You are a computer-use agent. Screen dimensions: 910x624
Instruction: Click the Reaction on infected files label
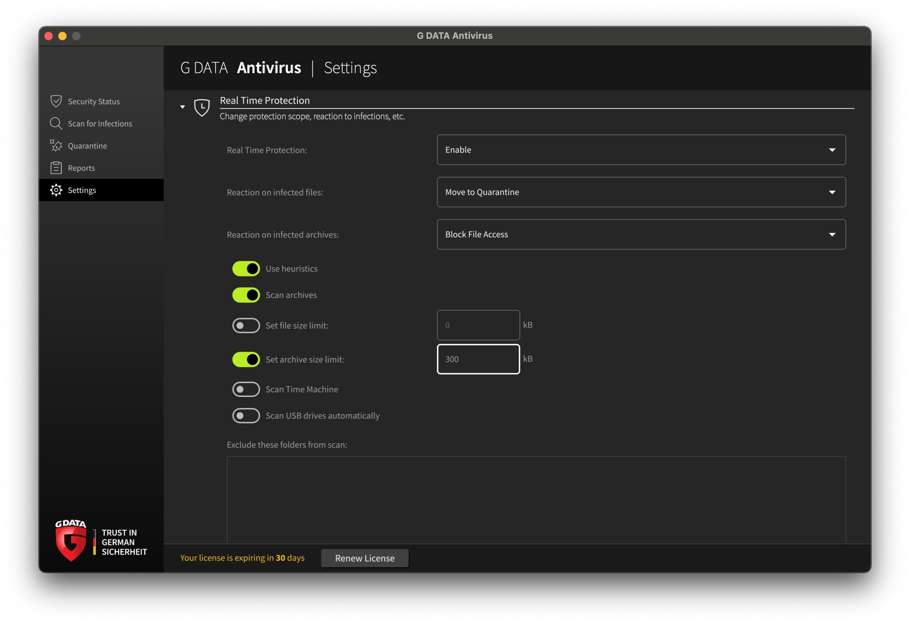pos(275,192)
